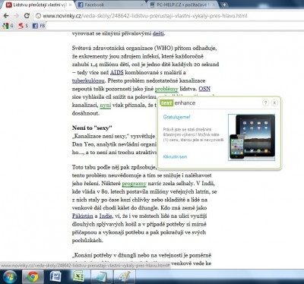This screenshot has width=304, height=284.
Task: Switch to the PC-HELP.CZ tab
Action: (183, 5)
